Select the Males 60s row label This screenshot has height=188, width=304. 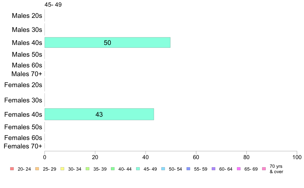[27, 65]
